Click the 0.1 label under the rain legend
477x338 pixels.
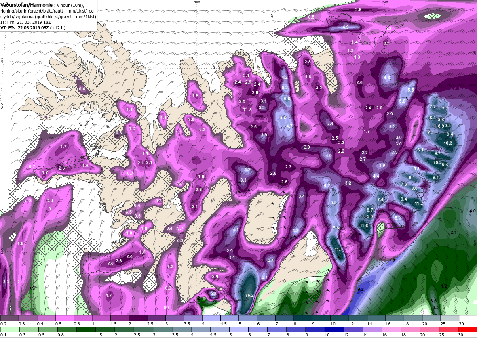click(x=3, y=335)
